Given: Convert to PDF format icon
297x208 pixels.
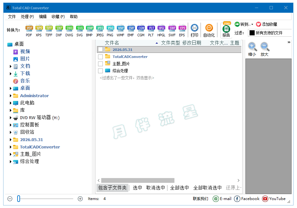Looking at the screenshot, I should pos(29,30).
